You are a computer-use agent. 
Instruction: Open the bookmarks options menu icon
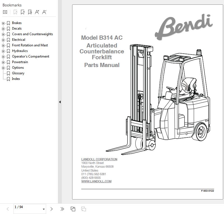click(5, 12)
